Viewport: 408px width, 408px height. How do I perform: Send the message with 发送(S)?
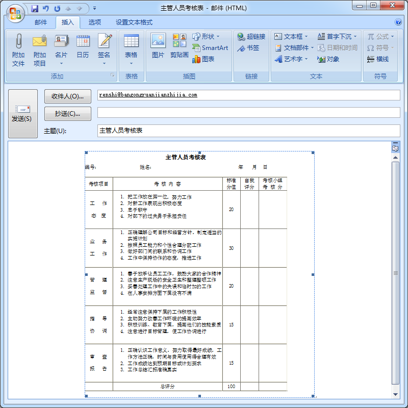click(x=23, y=114)
